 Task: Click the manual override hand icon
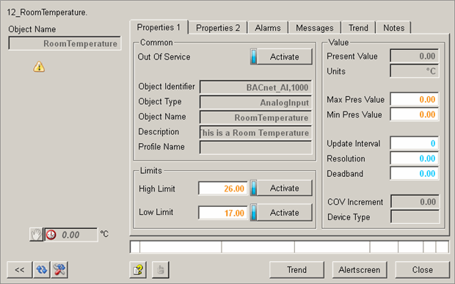[x=37, y=234]
